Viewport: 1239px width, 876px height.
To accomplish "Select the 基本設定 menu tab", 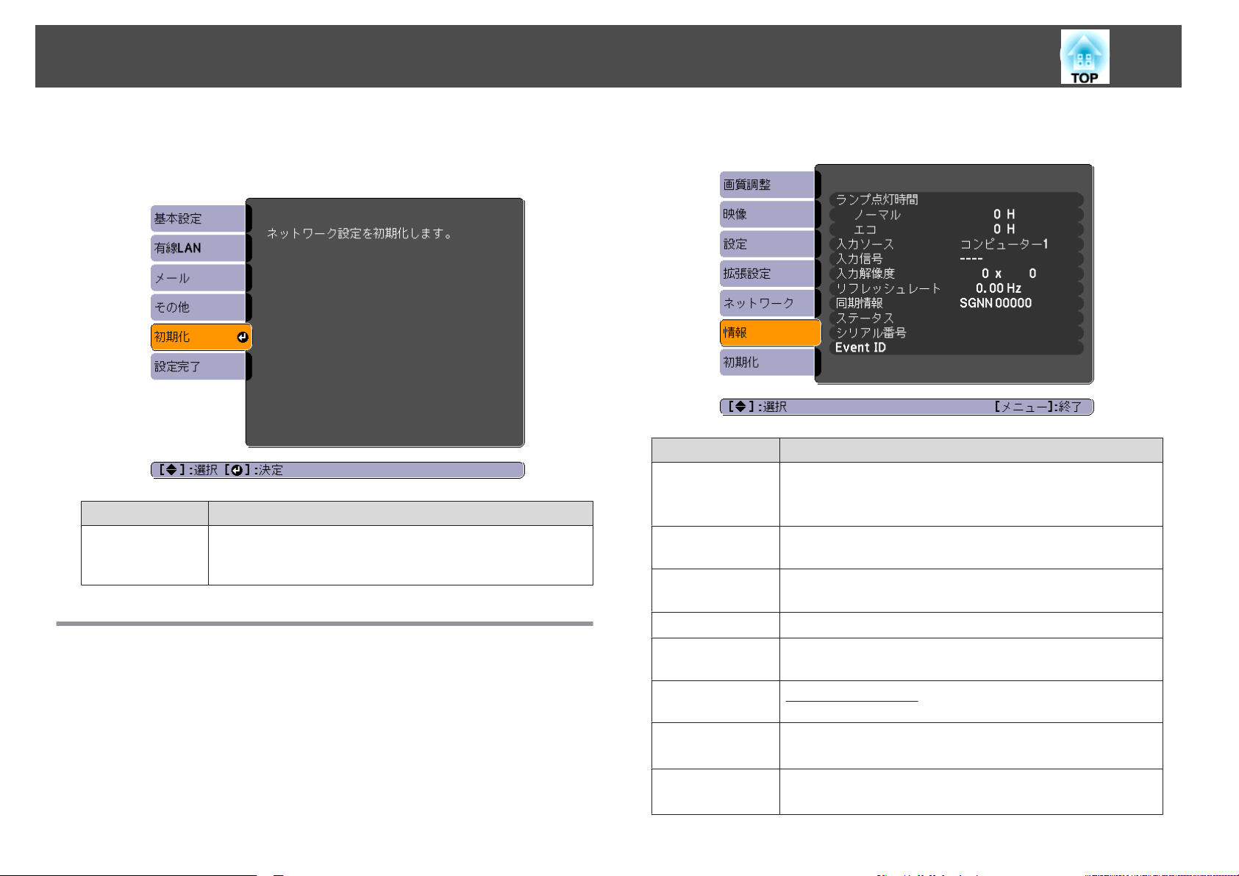I will coord(198,218).
